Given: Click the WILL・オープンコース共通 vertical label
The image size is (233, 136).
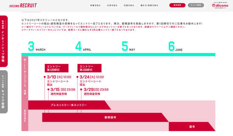Looking at the screenshot, I should (x=25, y=77).
